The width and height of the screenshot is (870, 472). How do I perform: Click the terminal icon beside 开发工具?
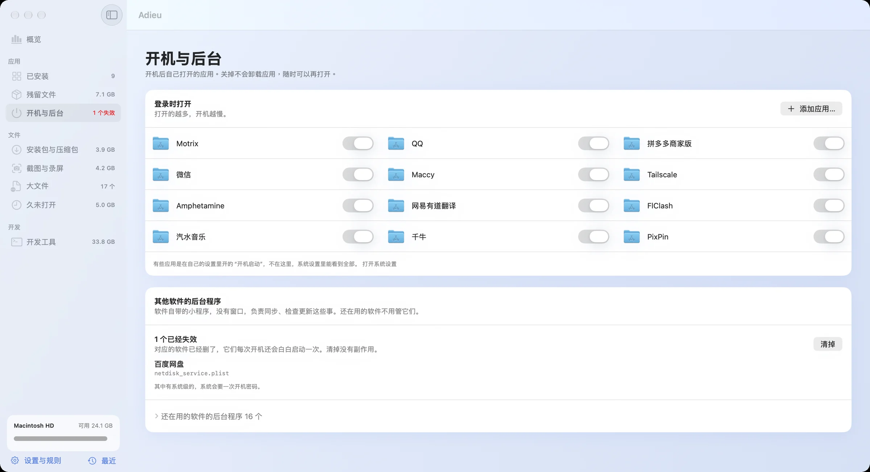click(16, 242)
